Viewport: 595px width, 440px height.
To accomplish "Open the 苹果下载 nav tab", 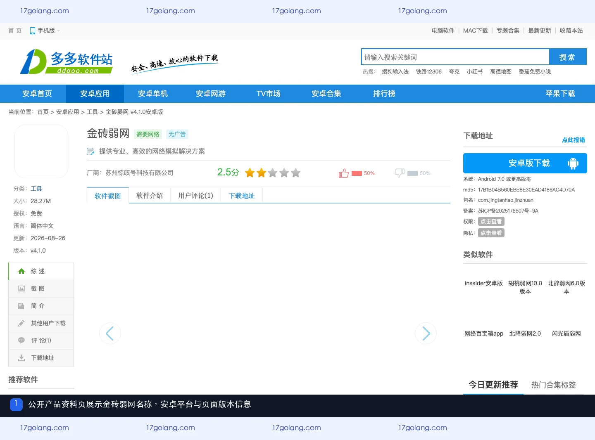I will [x=560, y=94].
